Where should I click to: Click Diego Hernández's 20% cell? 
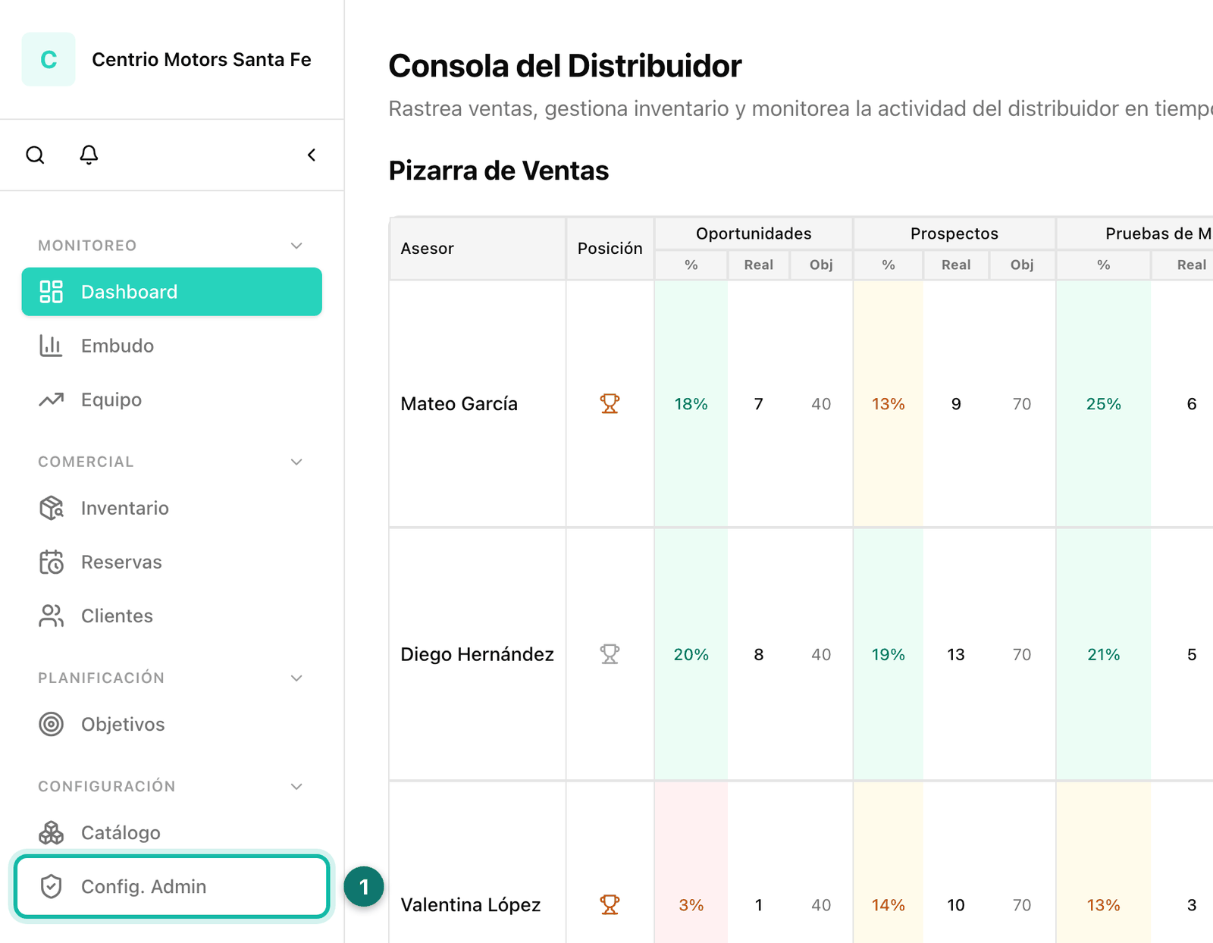point(691,654)
